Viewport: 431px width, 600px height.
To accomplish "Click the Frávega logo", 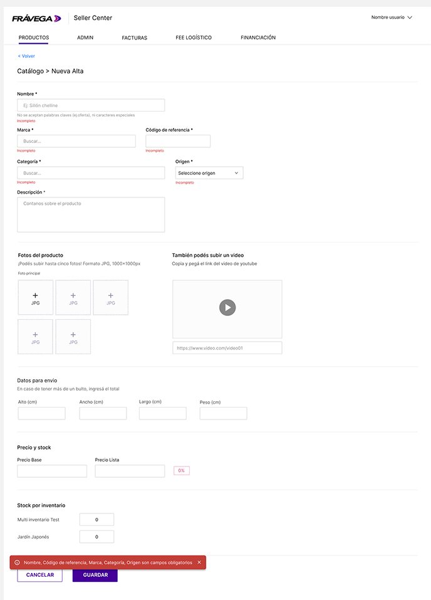I will (36, 18).
